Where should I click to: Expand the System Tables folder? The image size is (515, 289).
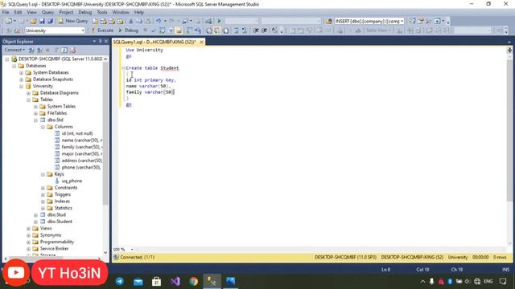coord(35,107)
